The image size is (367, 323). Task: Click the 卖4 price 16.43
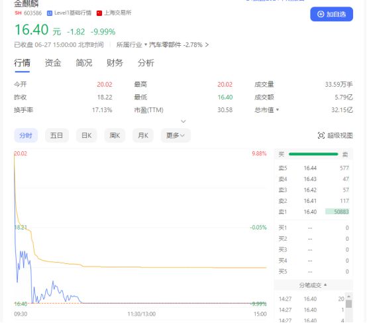click(310, 179)
